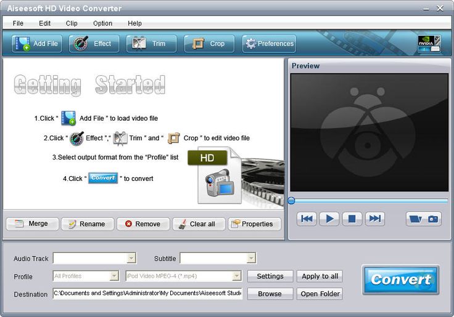Image resolution: width=454 pixels, height=317 pixels.
Task: Open file Properties
Action: (x=255, y=223)
